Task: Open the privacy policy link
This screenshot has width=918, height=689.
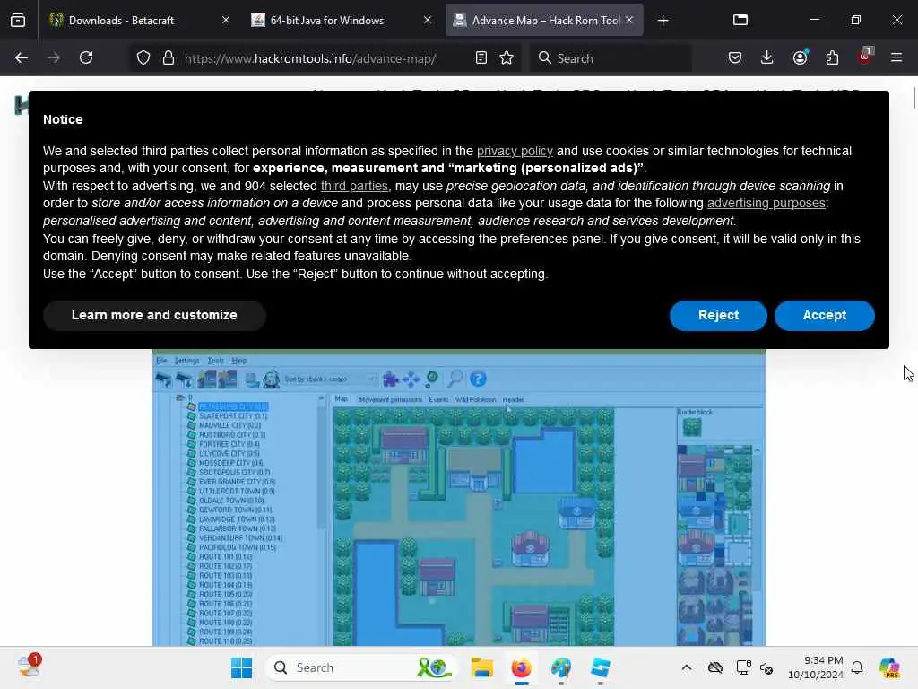Action: tap(515, 151)
